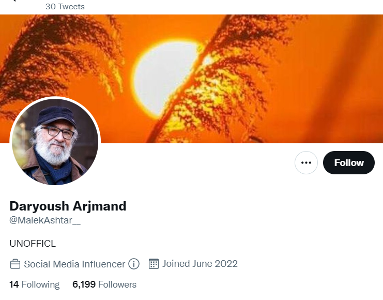383x300 pixels.
Task: Click the Social Media Influencer label
Action: [x=74, y=264]
